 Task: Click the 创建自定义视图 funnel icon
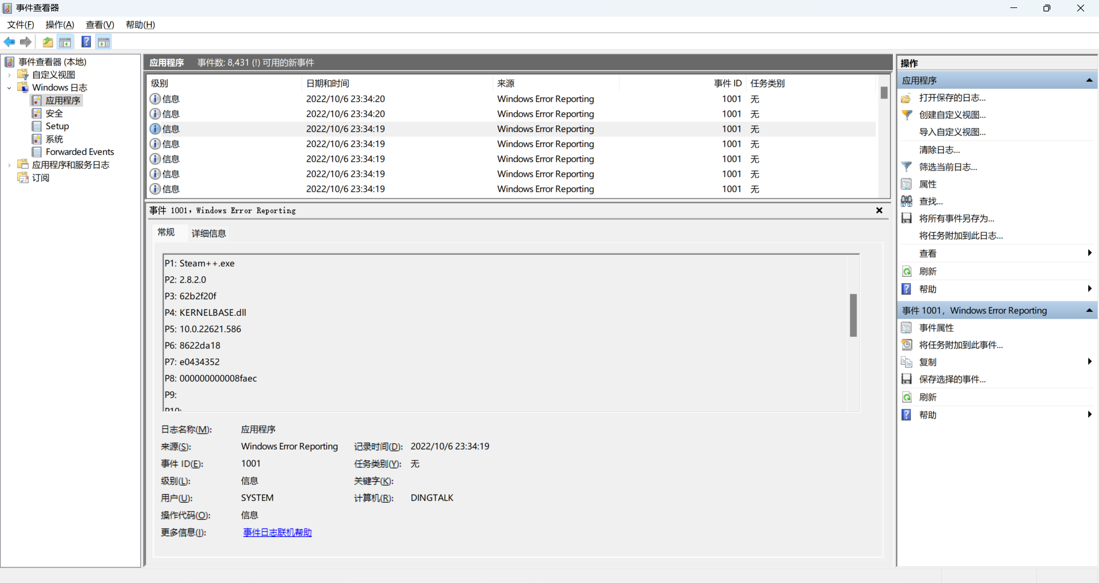coord(907,115)
